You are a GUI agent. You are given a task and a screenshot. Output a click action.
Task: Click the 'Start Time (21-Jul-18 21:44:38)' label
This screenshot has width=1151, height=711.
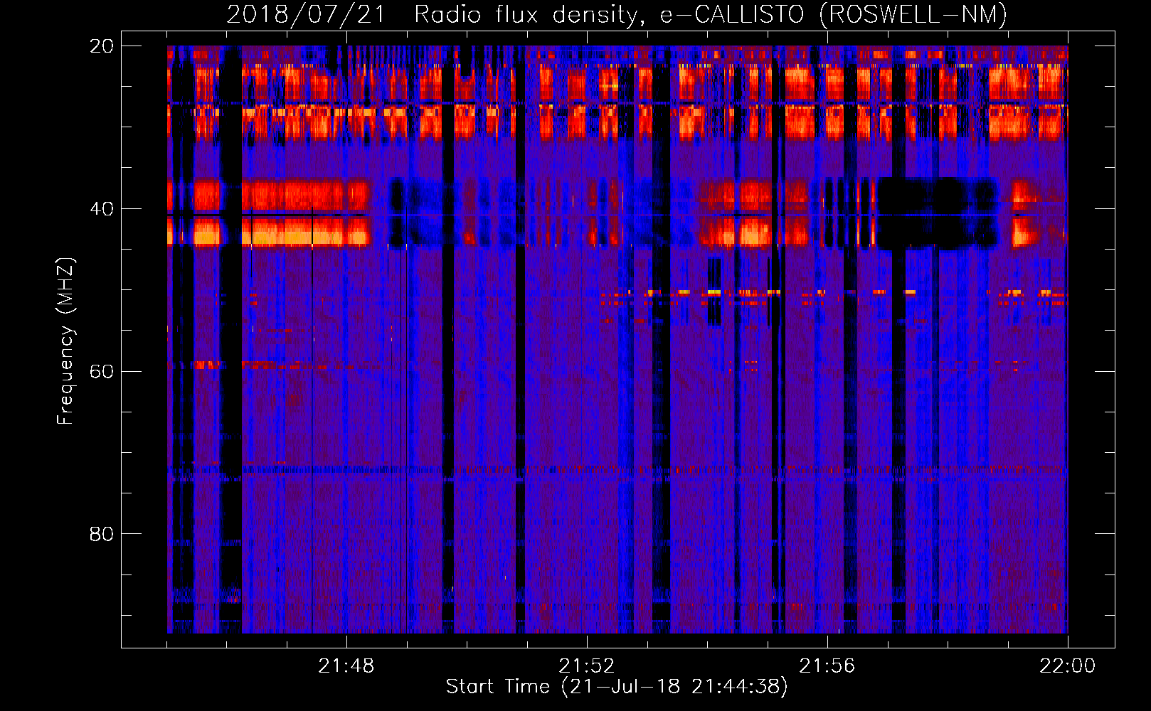point(617,686)
